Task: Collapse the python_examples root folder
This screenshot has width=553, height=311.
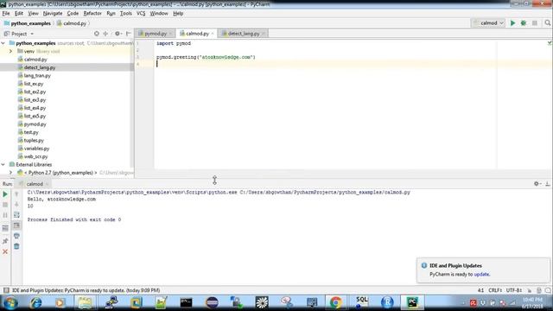Action: click(x=3, y=43)
